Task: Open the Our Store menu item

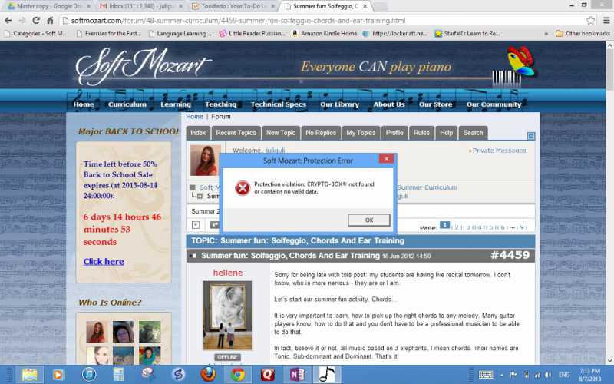Action: [435, 104]
